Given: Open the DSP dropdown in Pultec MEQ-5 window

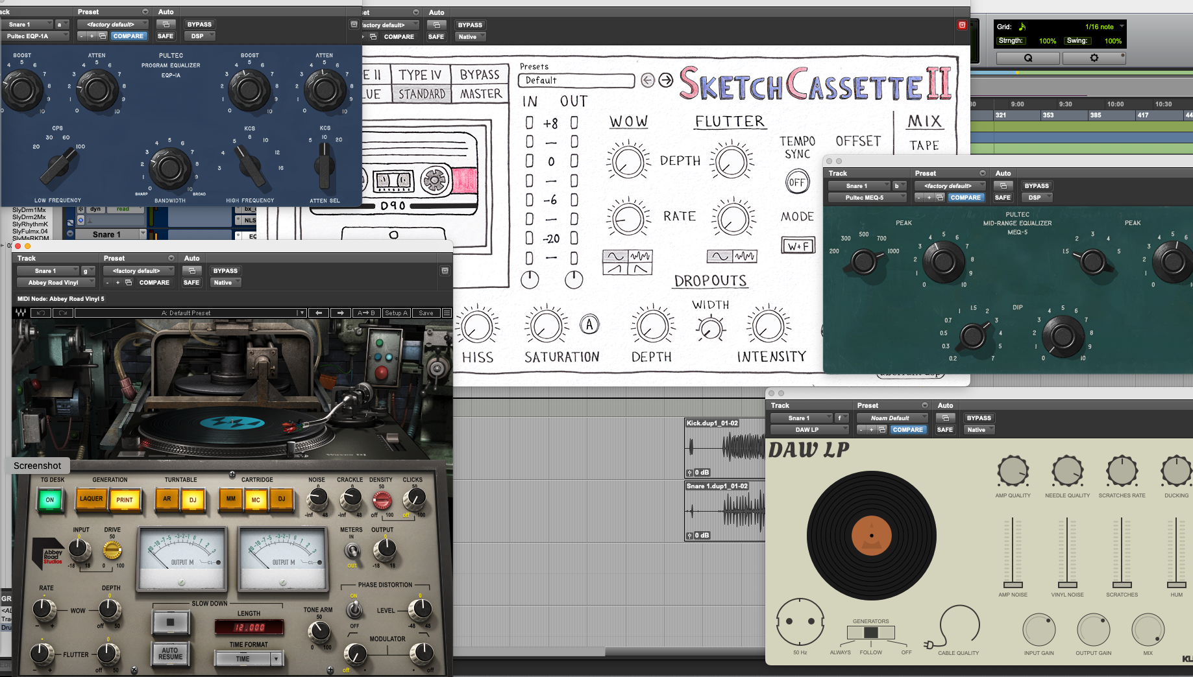Looking at the screenshot, I should [x=1037, y=198].
